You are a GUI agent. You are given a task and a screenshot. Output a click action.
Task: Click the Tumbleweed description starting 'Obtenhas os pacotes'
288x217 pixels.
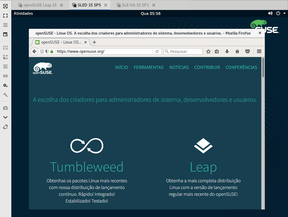point(87,191)
